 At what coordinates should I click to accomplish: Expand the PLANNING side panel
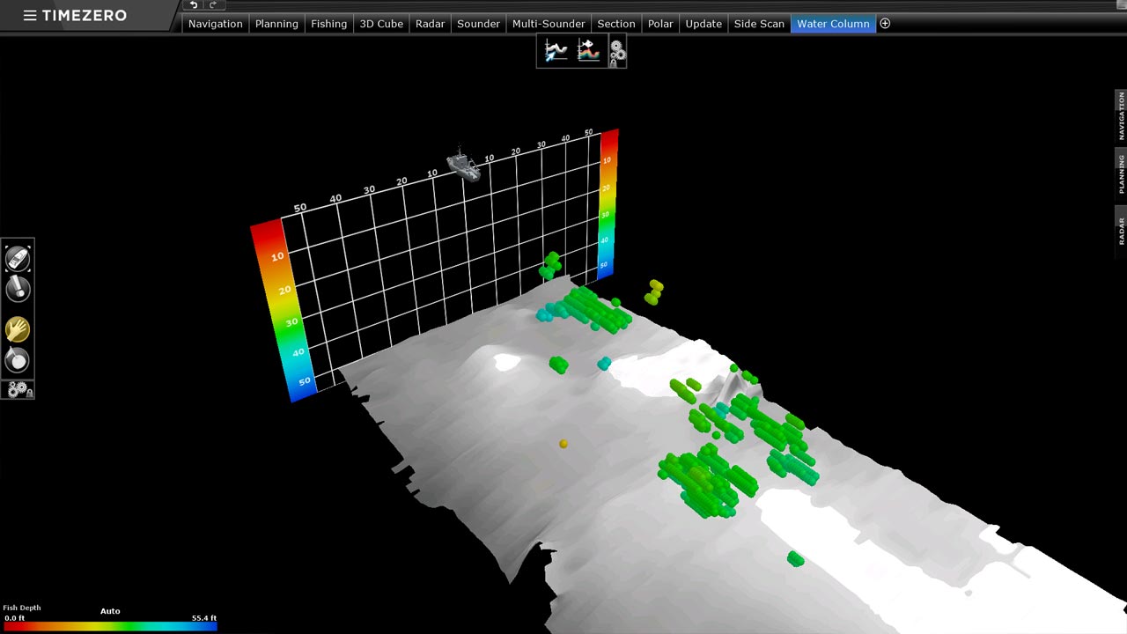click(x=1121, y=173)
